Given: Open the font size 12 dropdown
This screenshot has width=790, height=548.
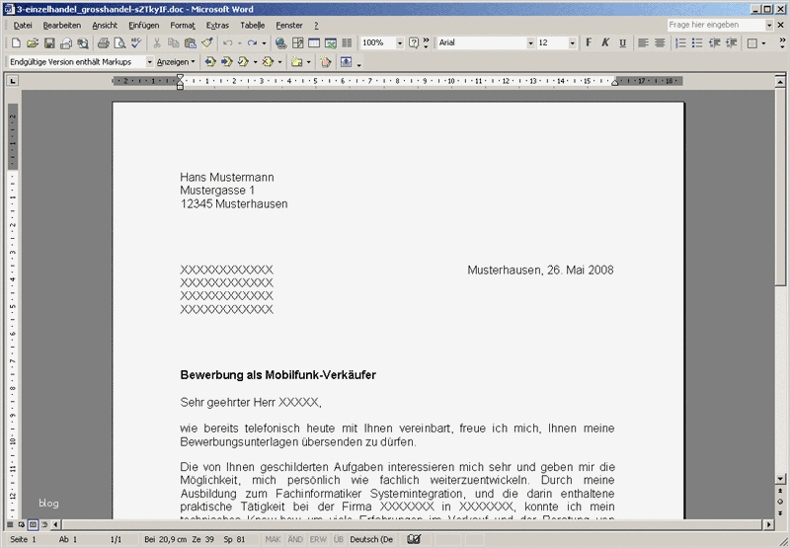Looking at the screenshot, I should (x=572, y=43).
